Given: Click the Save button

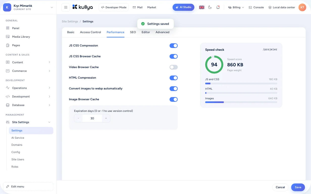Looking at the screenshot, I should 298,187.
